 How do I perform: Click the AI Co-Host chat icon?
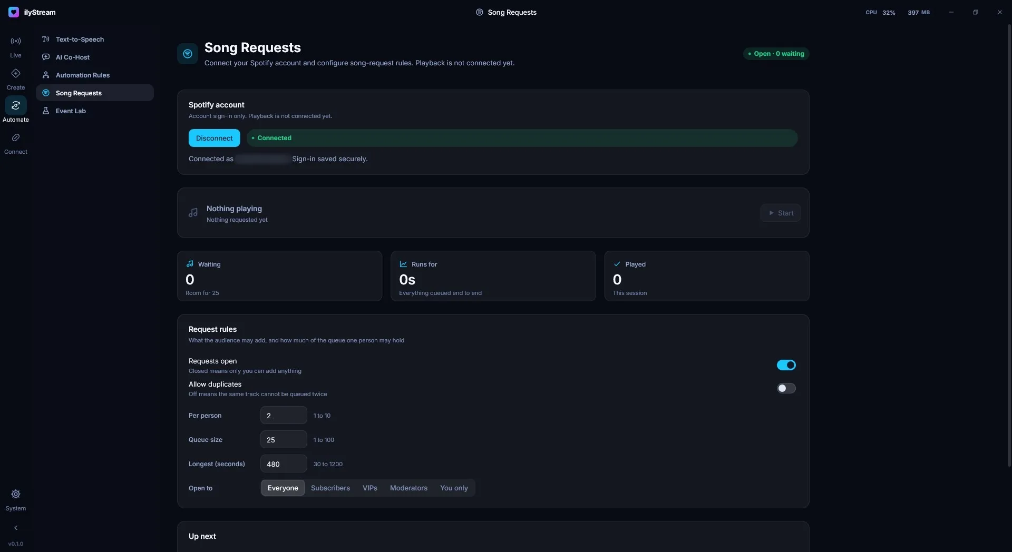click(46, 57)
